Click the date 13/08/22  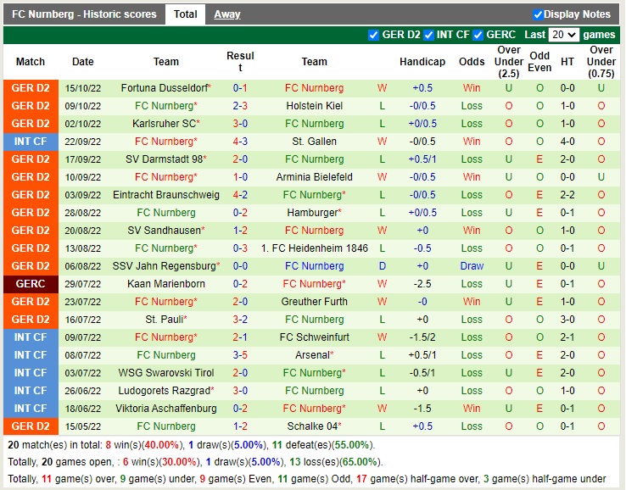(82, 248)
